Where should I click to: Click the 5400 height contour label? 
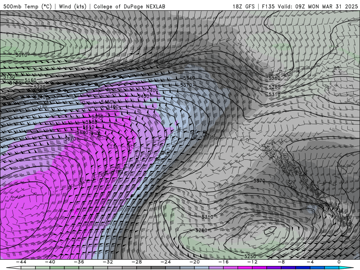coord(153,90)
